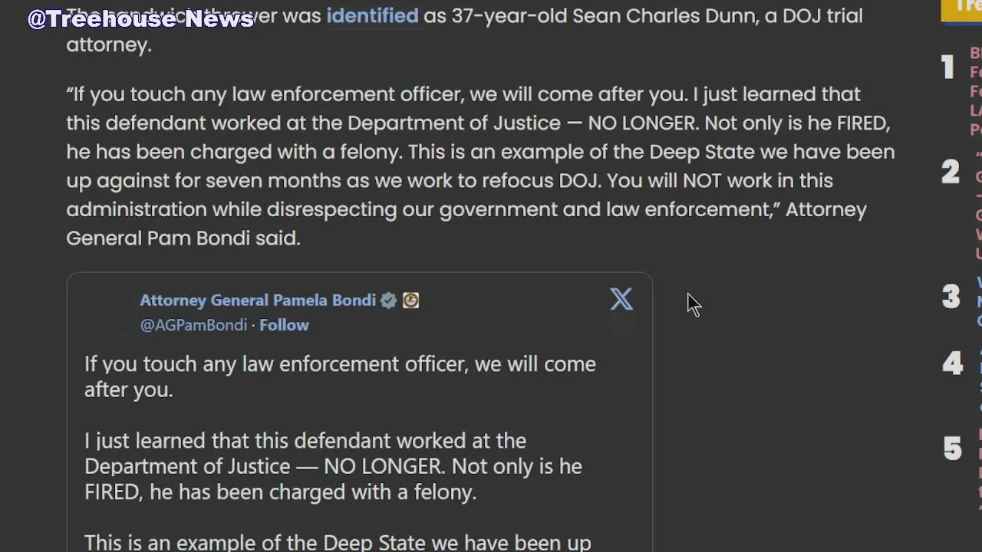Click the DOJ seal icon next to the name
This screenshot has height=552, width=982.
coord(410,301)
